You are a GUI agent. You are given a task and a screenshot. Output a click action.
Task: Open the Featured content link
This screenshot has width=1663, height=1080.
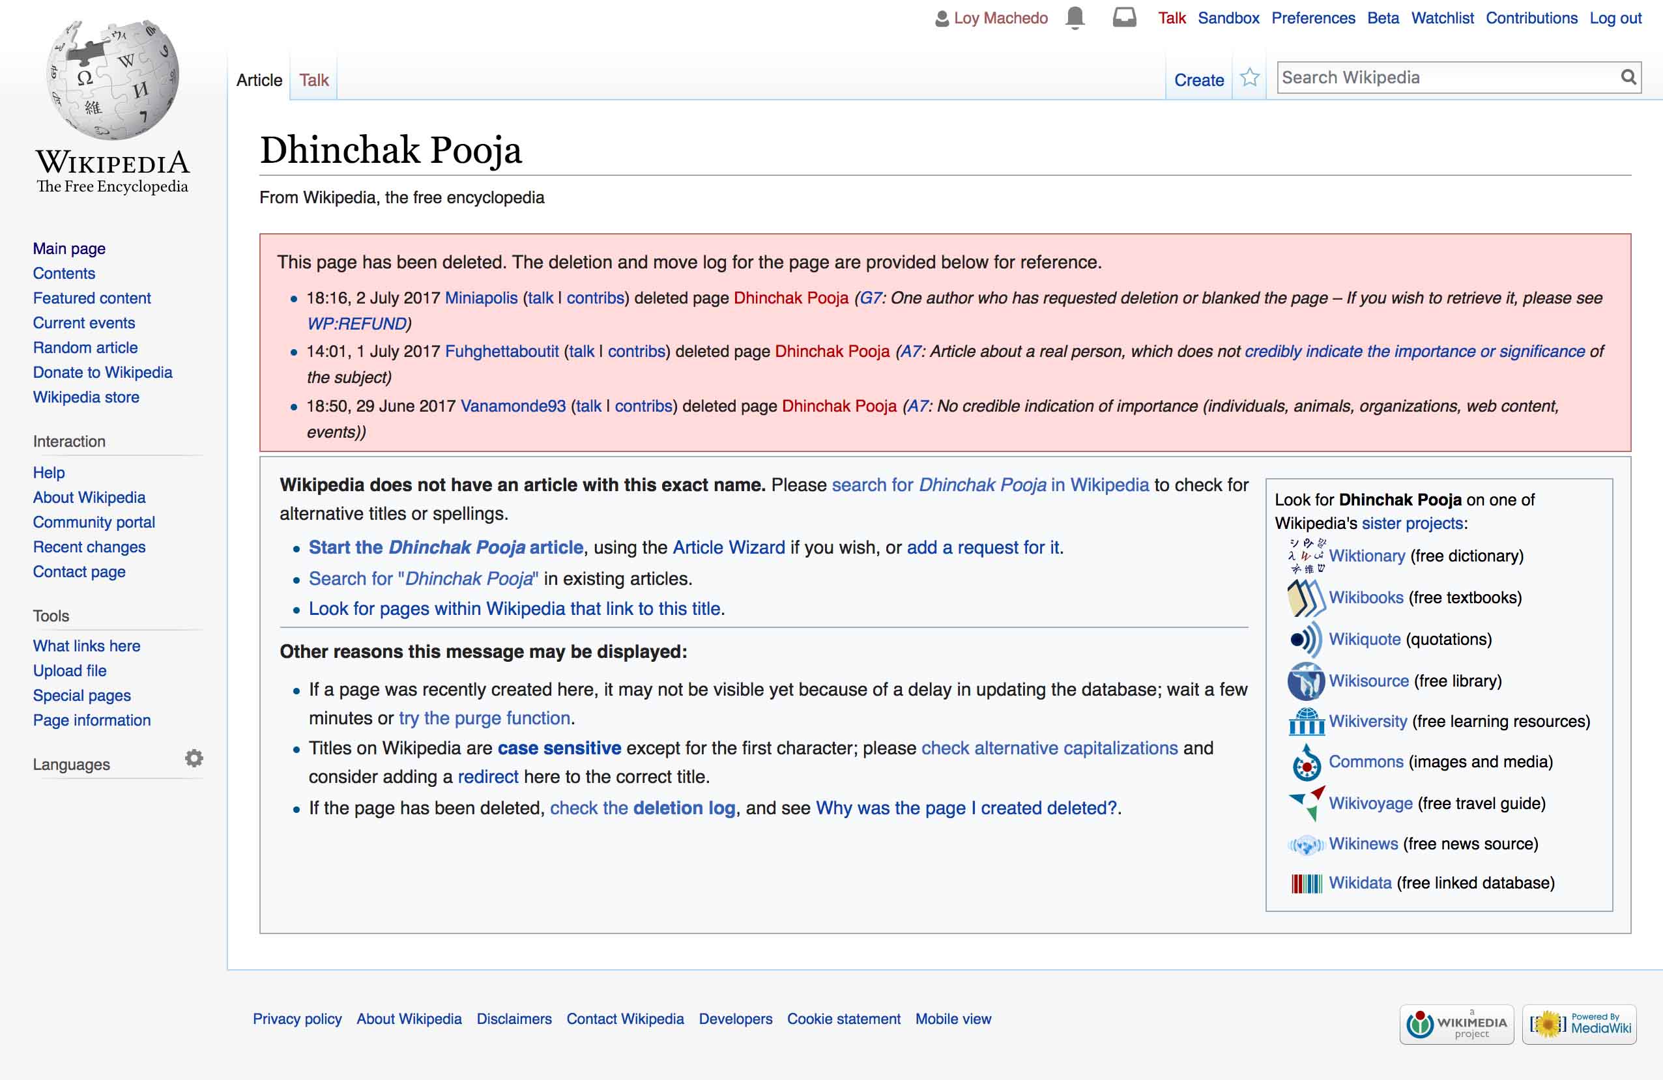(x=91, y=298)
